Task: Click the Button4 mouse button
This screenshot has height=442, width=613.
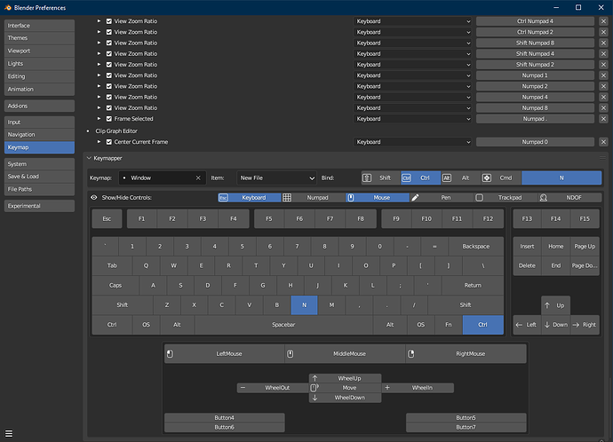Action: pyautogui.click(x=225, y=418)
